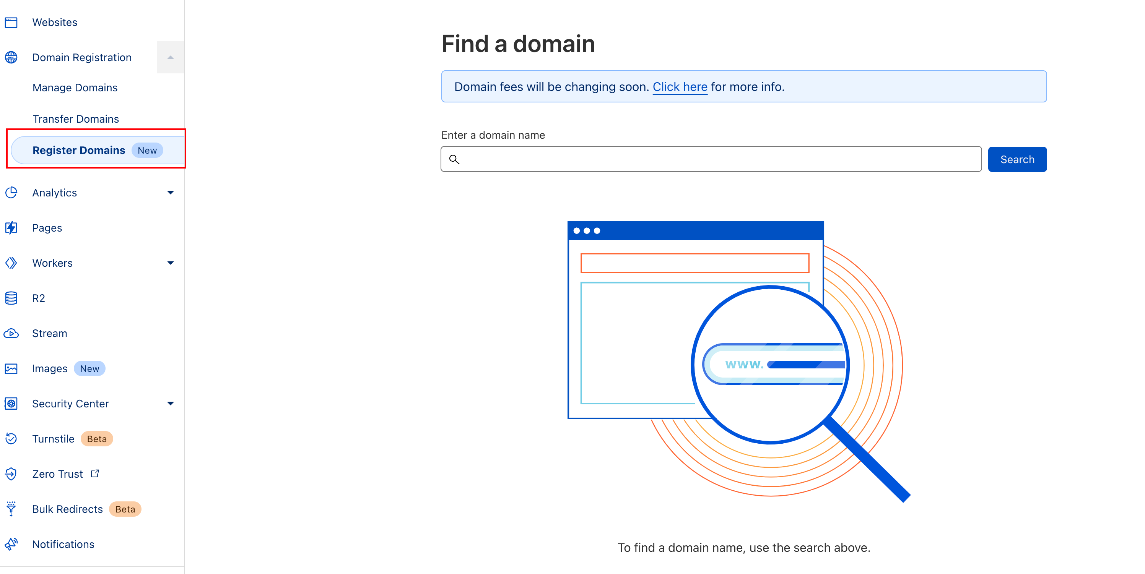The width and height of the screenshot is (1145, 574).
Task: Click the Workers diamond icon
Action: tap(11, 263)
